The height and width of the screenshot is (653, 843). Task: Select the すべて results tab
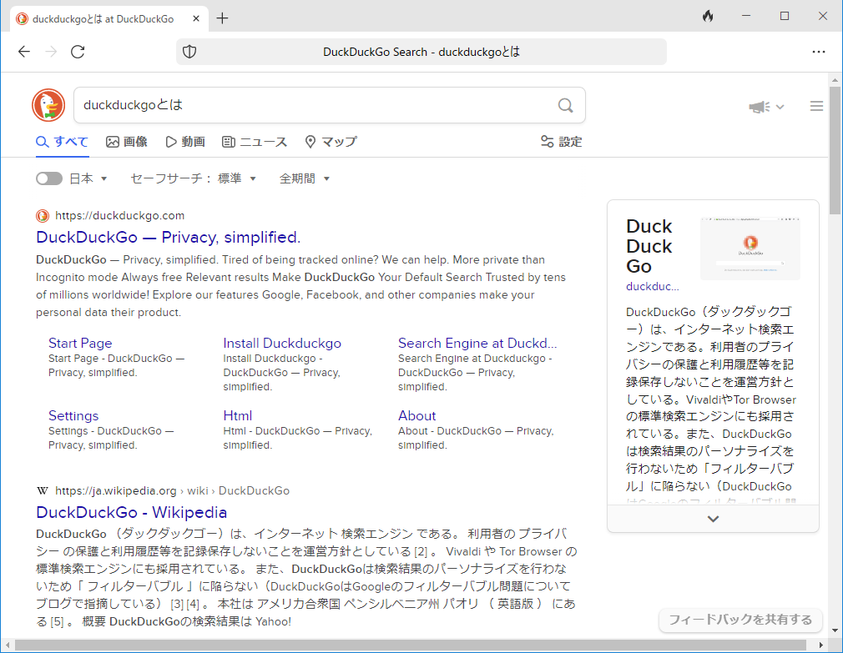[63, 142]
